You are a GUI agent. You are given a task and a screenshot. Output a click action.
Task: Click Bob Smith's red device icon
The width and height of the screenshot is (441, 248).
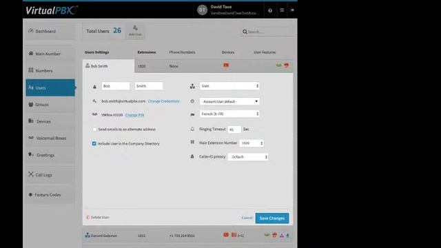pos(226,65)
